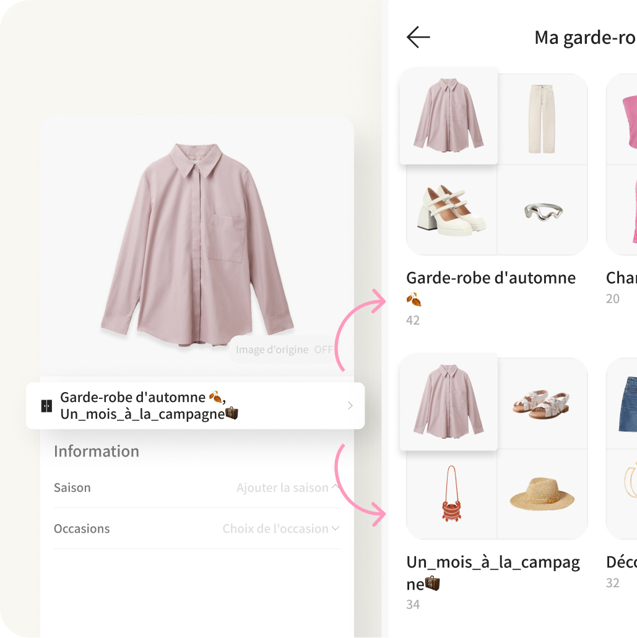This screenshot has height=638, width=637.
Task: Select the white platform Mary Jane shoes
Action: [451, 211]
